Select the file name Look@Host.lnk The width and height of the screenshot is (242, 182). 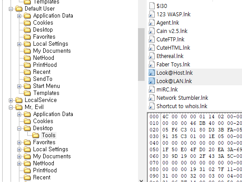[175, 73]
